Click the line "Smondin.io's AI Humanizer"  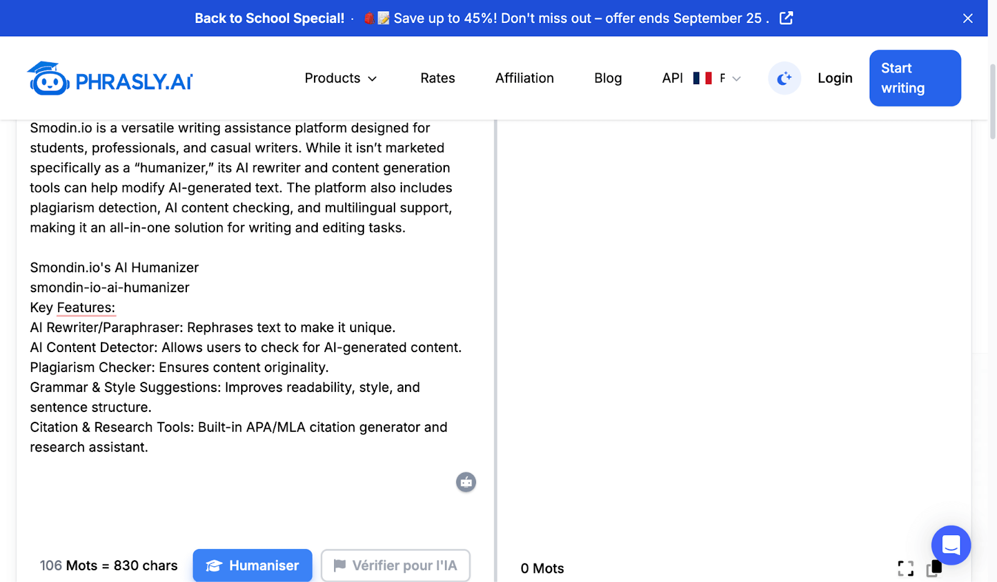114,267
